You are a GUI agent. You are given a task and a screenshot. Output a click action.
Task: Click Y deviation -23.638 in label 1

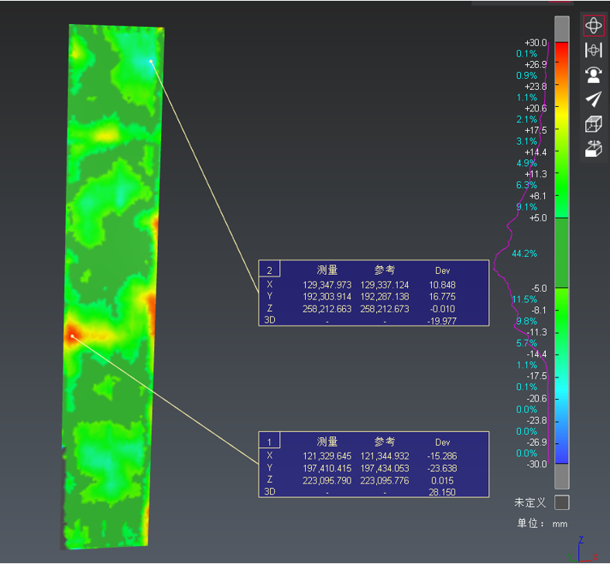(x=441, y=468)
